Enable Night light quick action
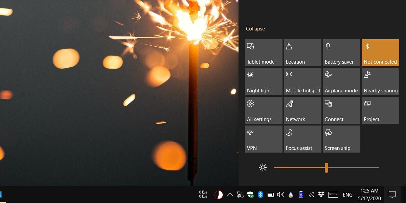The image size is (406, 203). point(264,82)
